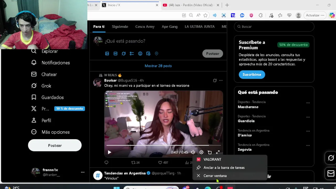The height and width of the screenshot is (189, 336).
Task: Add a poll to the new post
Action: coord(132,54)
